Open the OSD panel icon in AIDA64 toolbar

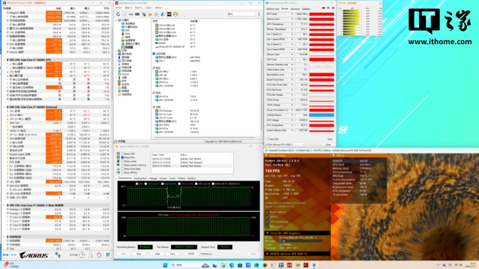169,14
